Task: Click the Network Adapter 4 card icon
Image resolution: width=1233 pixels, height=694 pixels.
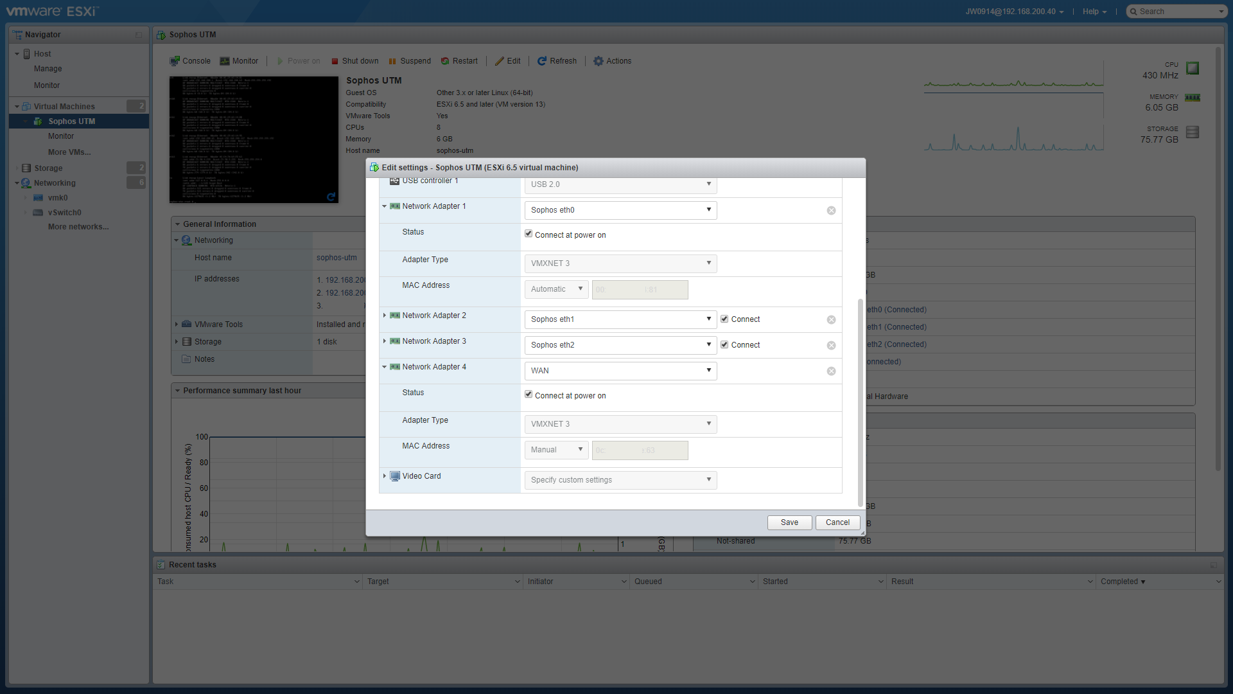Action: point(395,367)
